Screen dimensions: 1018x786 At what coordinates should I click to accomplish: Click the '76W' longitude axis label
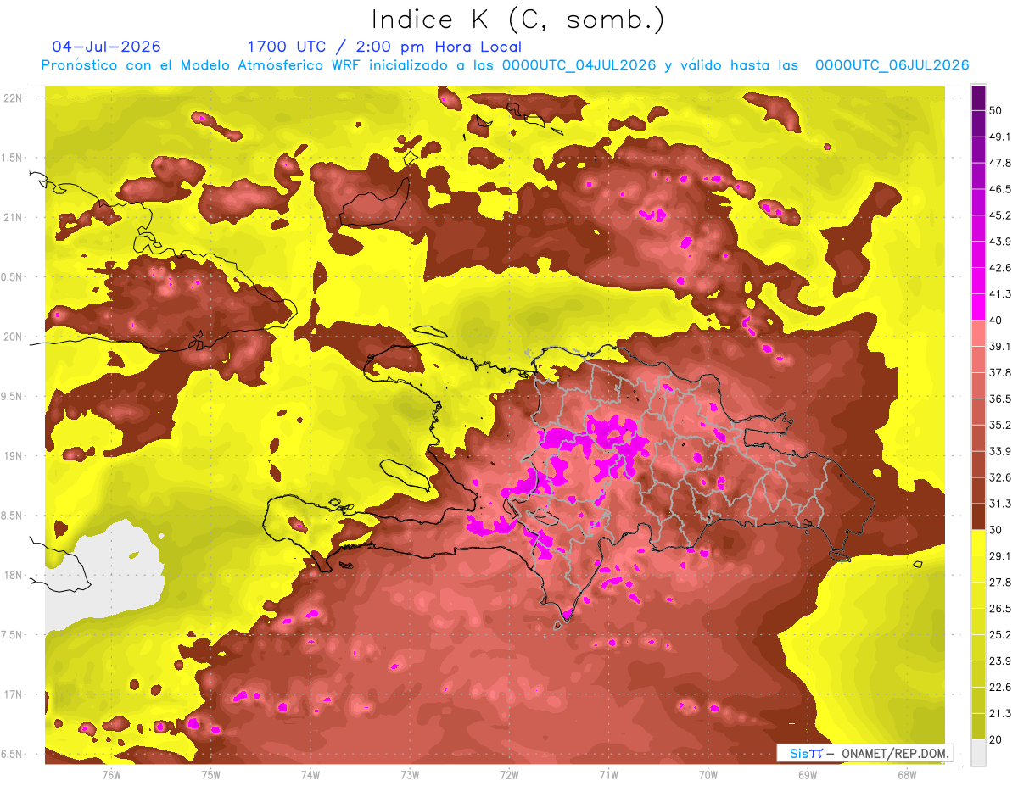click(111, 774)
